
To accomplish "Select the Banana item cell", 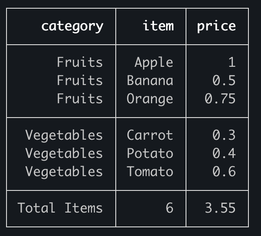I will click(150, 81).
